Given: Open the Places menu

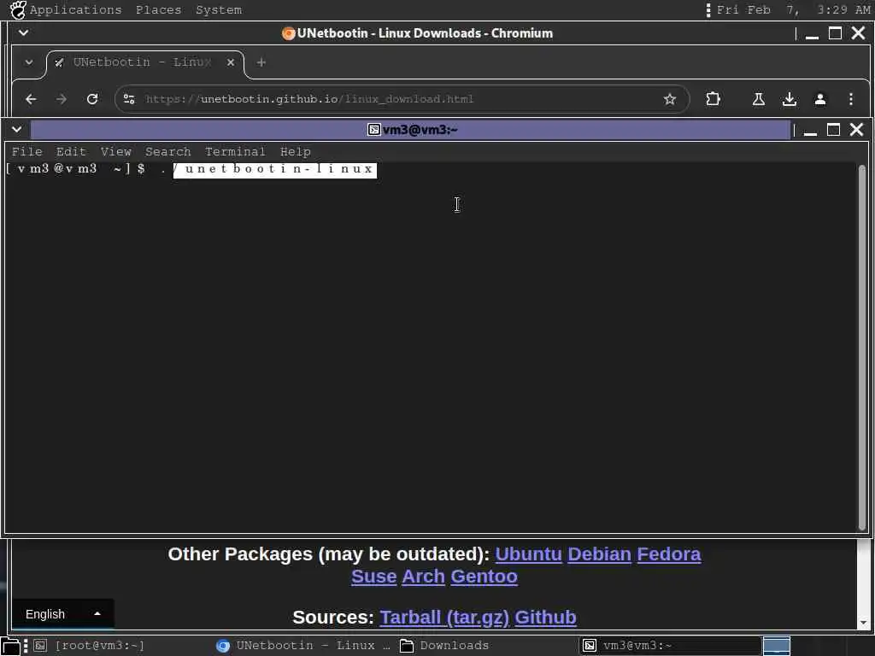Looking at the screenshot, I should (158, 10).
